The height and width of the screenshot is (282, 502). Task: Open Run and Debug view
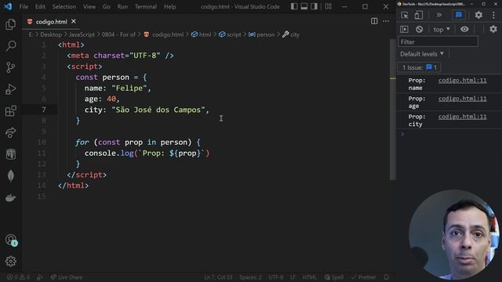[10, 89]
